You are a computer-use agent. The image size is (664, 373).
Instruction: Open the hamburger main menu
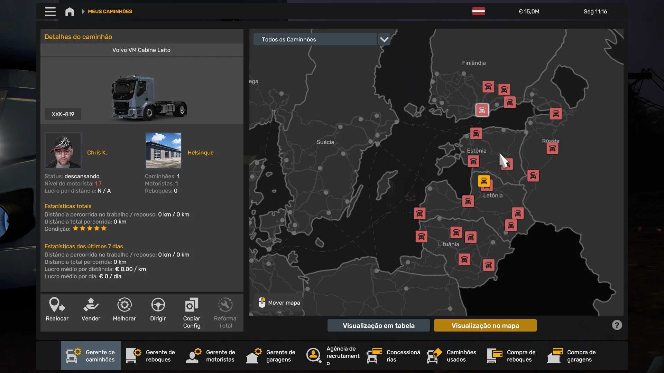pos(50,11)
